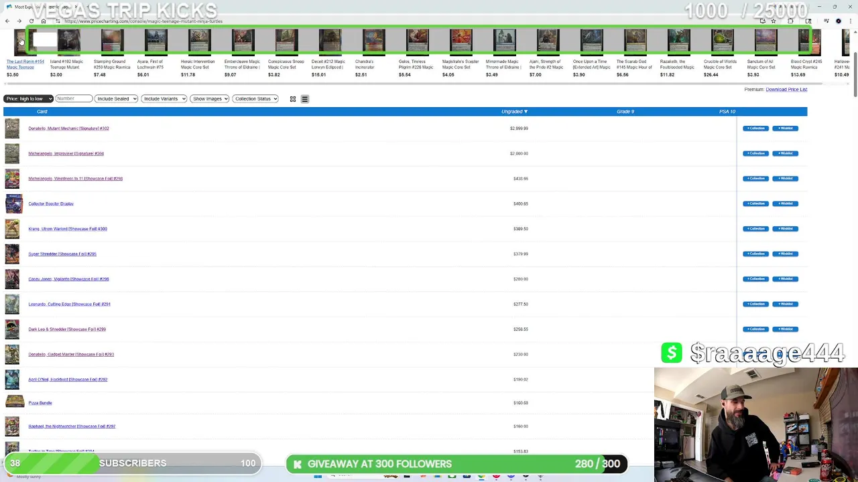Open the browser profile avatar
858x482 pixels.
[x=838, y=21]
